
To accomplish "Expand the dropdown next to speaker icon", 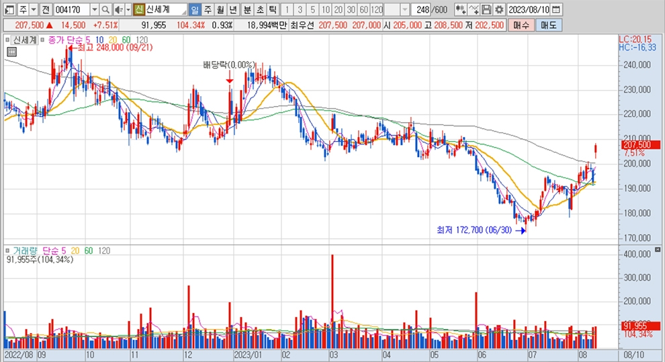I will coord(128,9).
